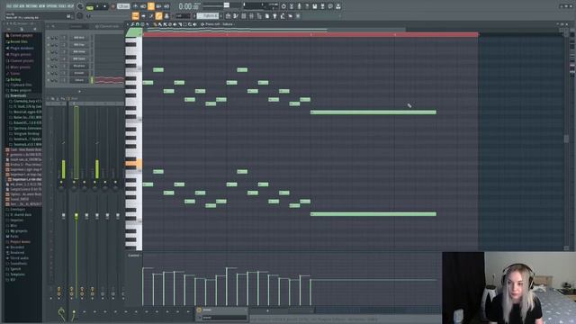This screenshot has width=576, height=324.
Task: Click the highlighted orange icon in top toolbar row
Action: point(150,6)
